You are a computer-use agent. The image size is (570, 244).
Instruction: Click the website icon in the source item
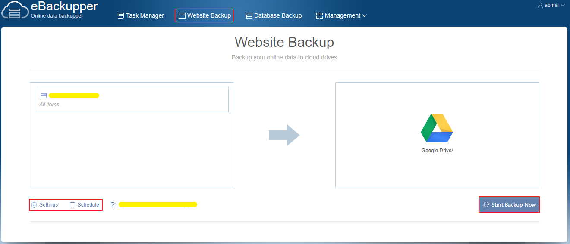coord(43,96)
